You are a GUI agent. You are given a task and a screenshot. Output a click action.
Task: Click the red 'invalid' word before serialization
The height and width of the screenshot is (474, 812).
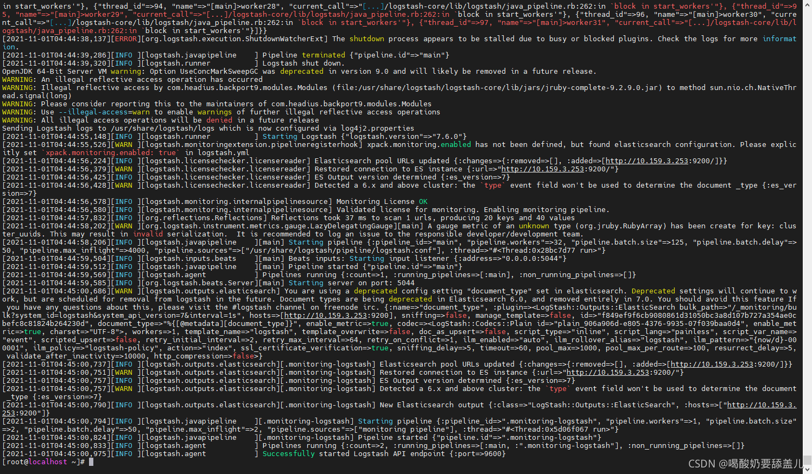pyautogui.click(x=148, y=234)
